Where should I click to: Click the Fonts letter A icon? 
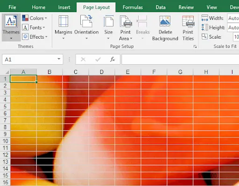tap(25, 27)
